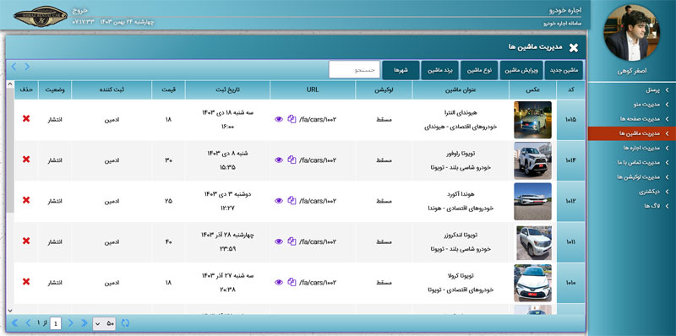Open مدیریت اجاره ها in the sidebar

[x=631, y=148]
